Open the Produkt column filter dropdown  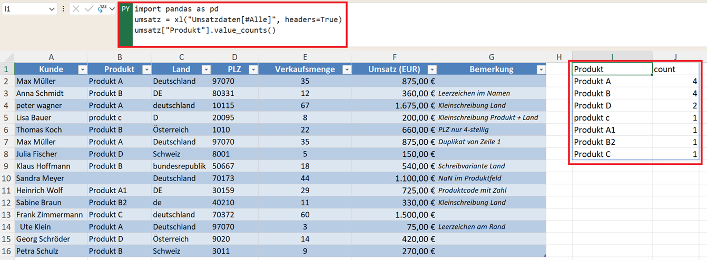146,69
